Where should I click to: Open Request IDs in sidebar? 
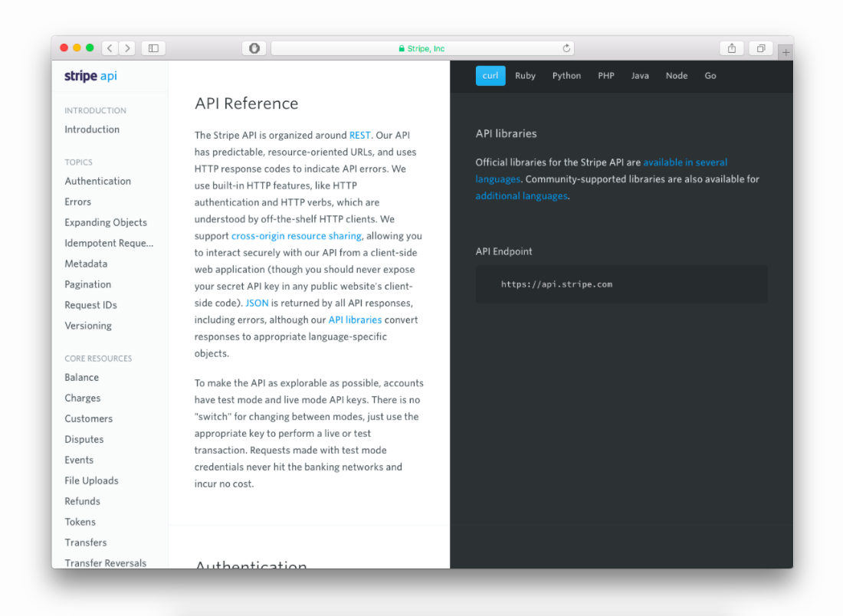[91, 305]
